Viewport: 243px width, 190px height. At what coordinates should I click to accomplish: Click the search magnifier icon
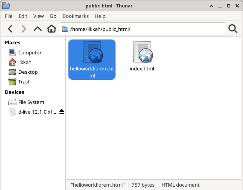click(233, 29)
